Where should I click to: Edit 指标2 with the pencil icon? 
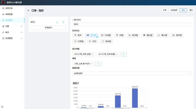coord(57,22)
